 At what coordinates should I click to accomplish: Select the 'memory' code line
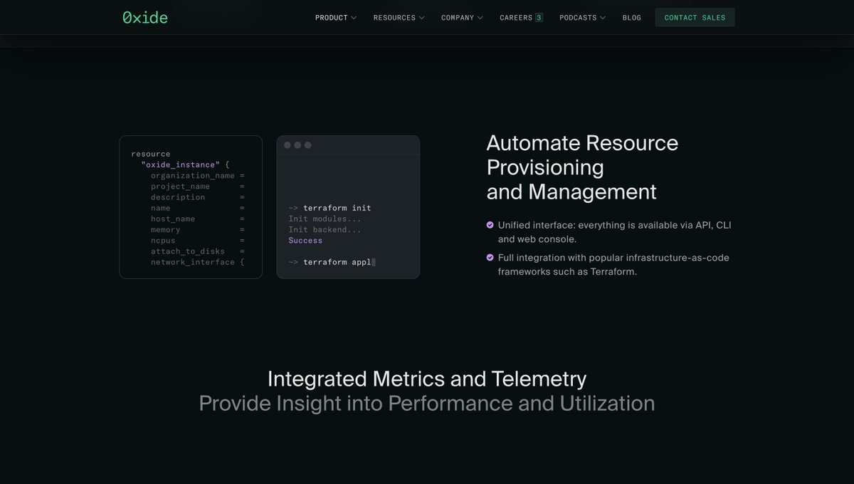pos(198,230)
